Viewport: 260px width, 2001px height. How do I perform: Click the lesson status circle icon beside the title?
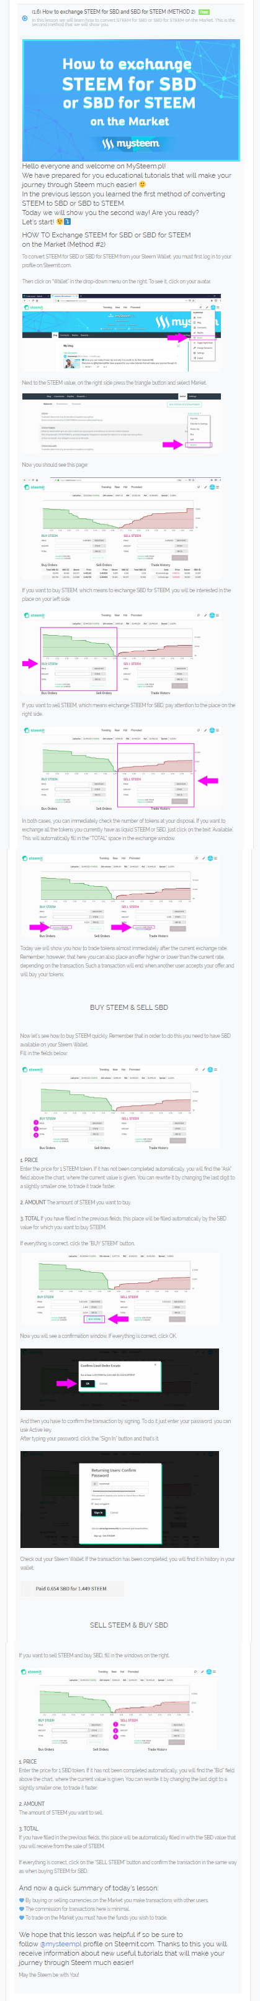point(25,17)
